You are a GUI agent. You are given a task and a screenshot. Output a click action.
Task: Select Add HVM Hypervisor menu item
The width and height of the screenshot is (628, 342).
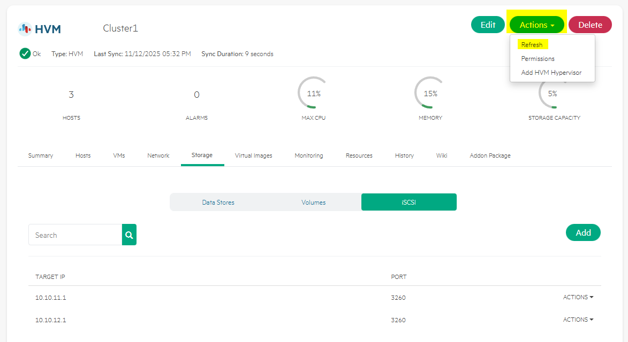click(551, 73)
